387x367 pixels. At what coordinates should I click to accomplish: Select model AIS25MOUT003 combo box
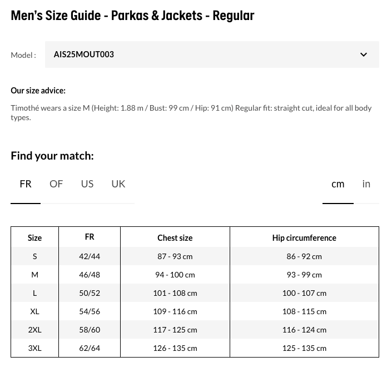(211, 54)
